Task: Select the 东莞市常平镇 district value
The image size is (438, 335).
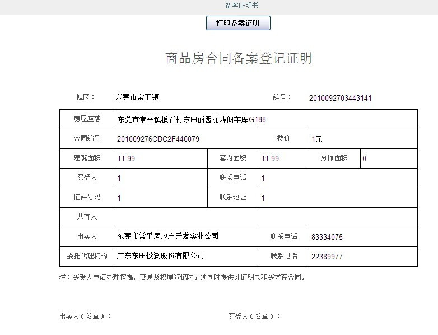Action: 137,97
